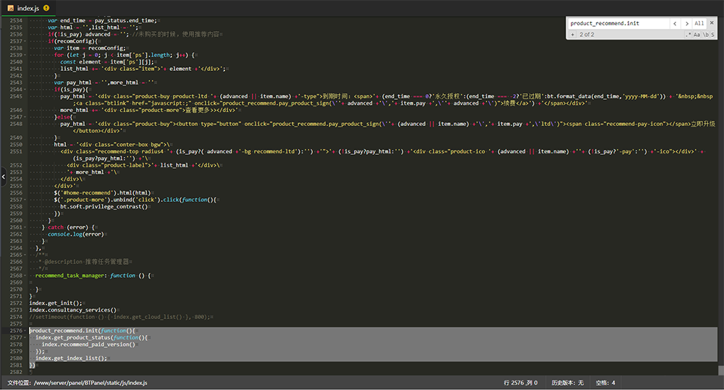The width and height of the screenshot is (724, 390).
Task: Toggle case-sensitive search (Aa)
Action: pyautogui.click(x=696, y=34)
